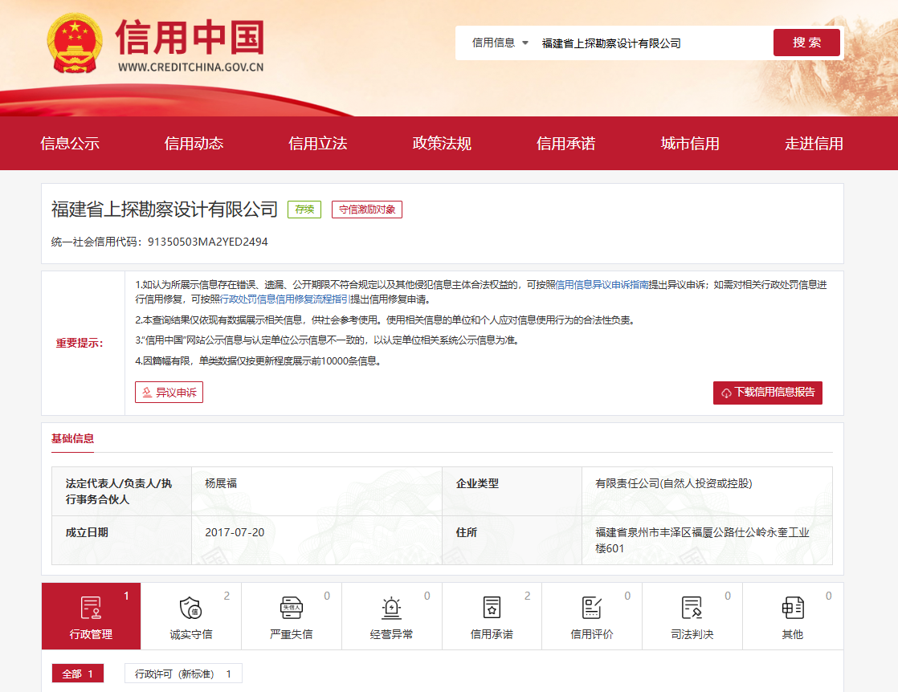Image resolution: width=898 pixels, height=692 pixels.
Task: Open the 信息公示 navigation menu
Action: [70, 144]
